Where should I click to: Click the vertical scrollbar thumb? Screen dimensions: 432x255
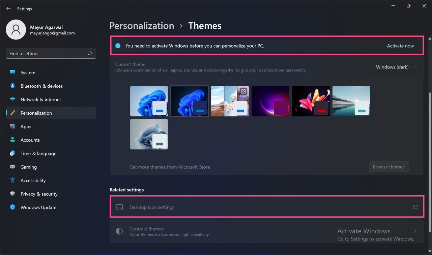[x=429, y=162]
